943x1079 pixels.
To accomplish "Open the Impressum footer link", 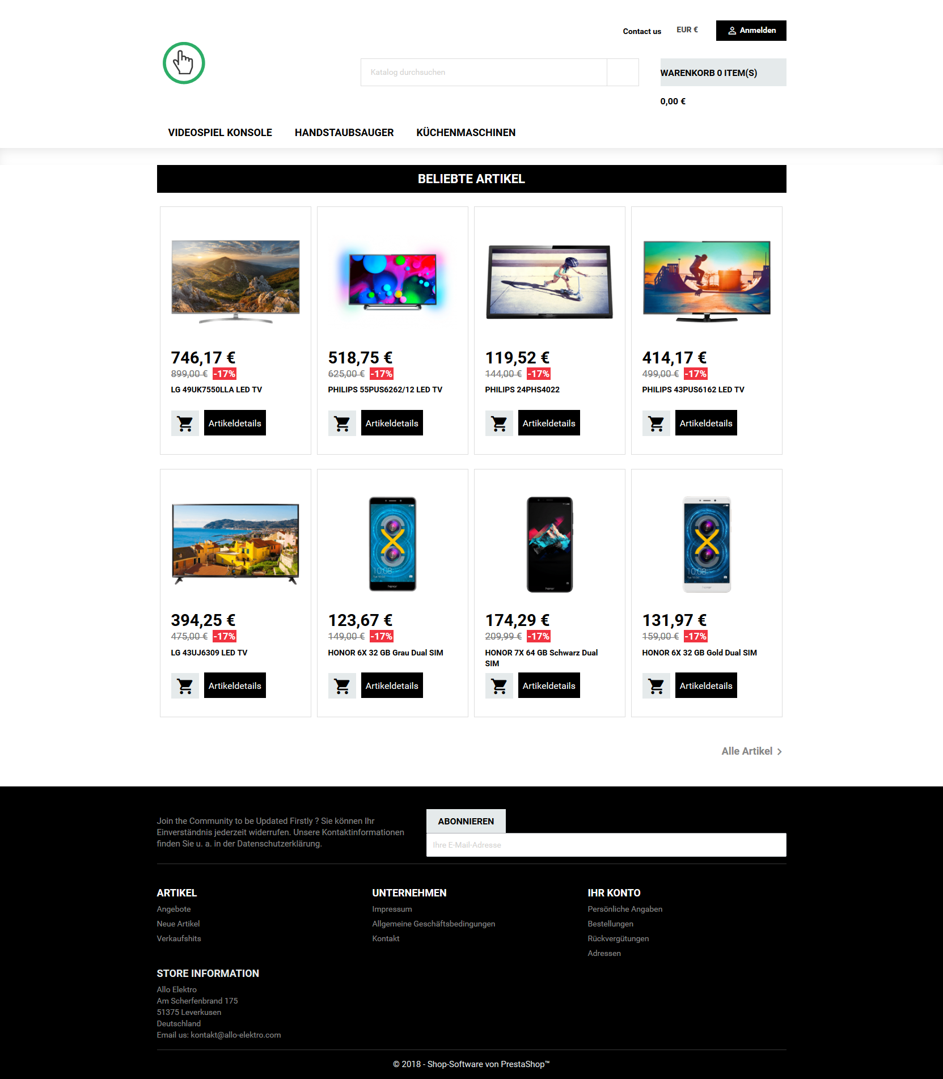I will pyautogui.click(x=392, y=909).
